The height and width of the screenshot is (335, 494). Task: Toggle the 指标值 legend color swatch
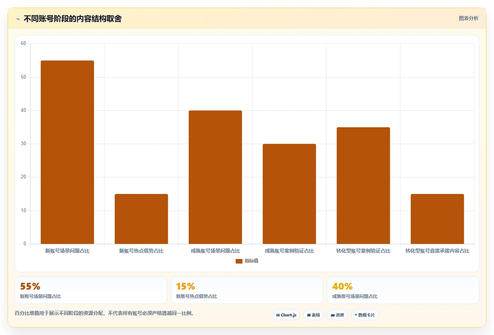[239, 261]
